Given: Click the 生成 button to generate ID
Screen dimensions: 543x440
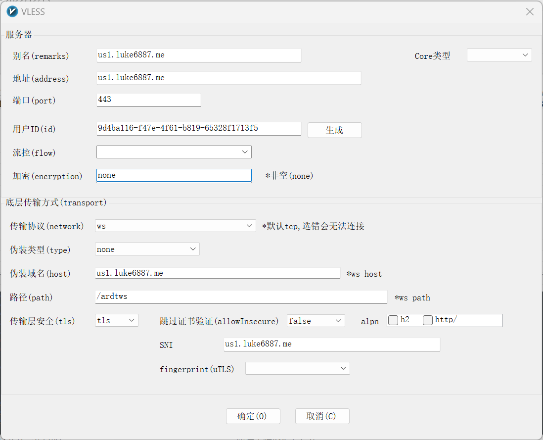Looking at the screenshot, I should (x=334, y=130).
